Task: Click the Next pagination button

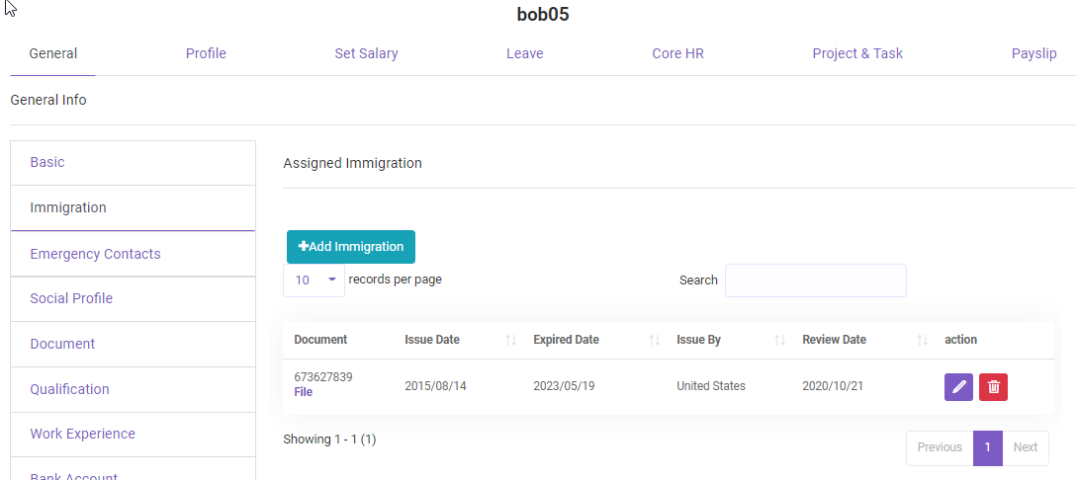Action: coord(1025,447)
